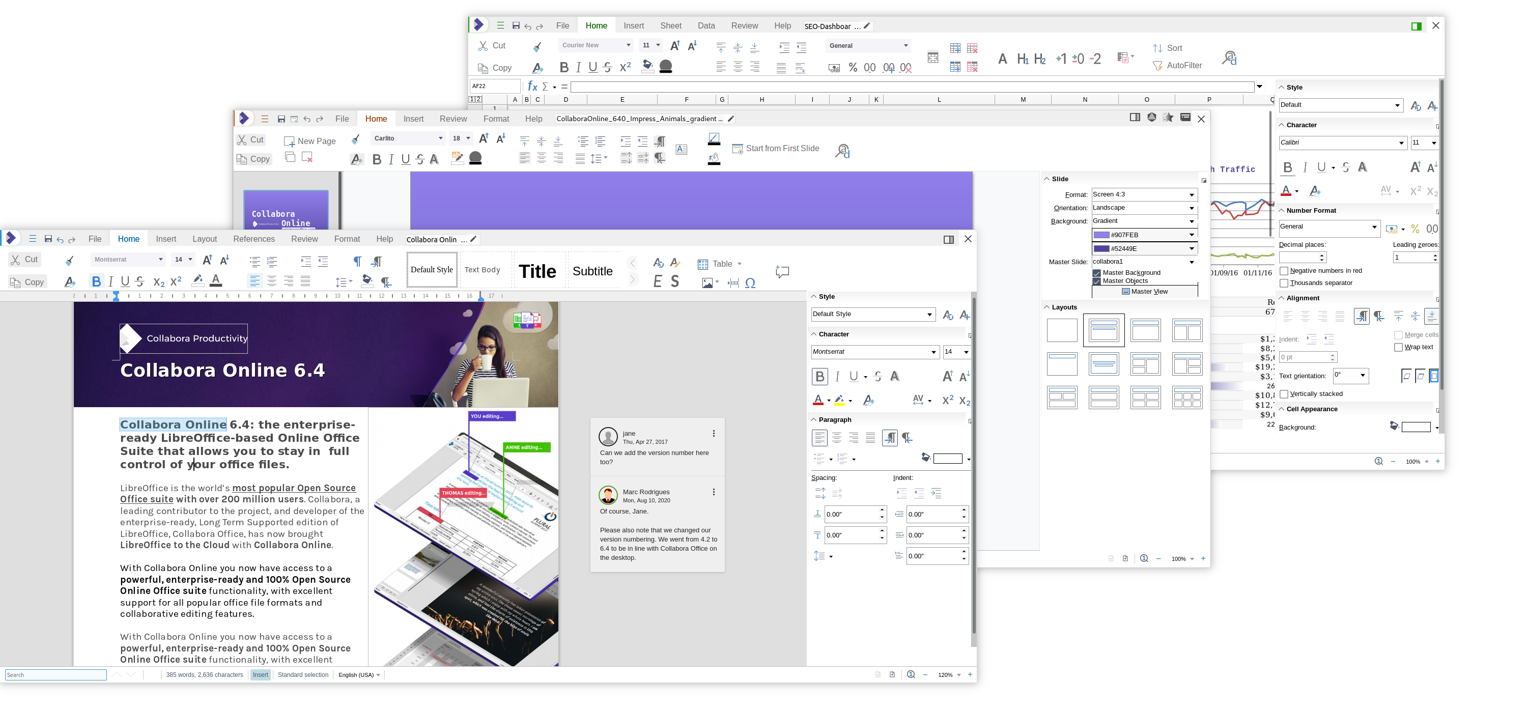Screen dimensions: 1527x710
Task: Open References tab in Writer
Action: pyautogui.click(x=253, y=239)
